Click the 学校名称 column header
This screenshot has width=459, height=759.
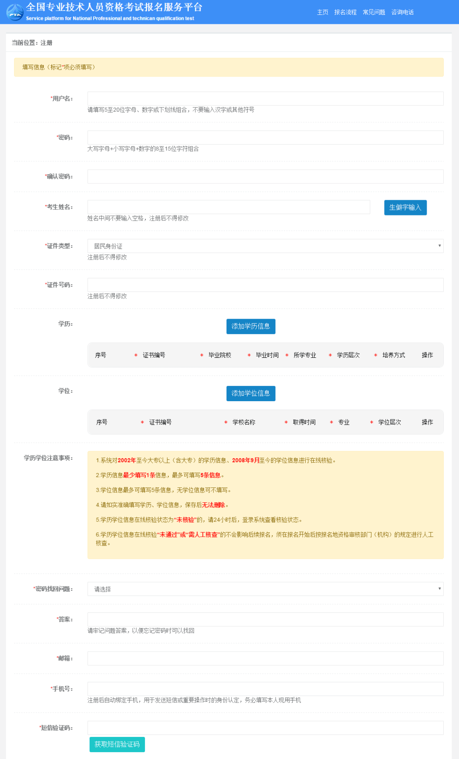coord(244,422)
